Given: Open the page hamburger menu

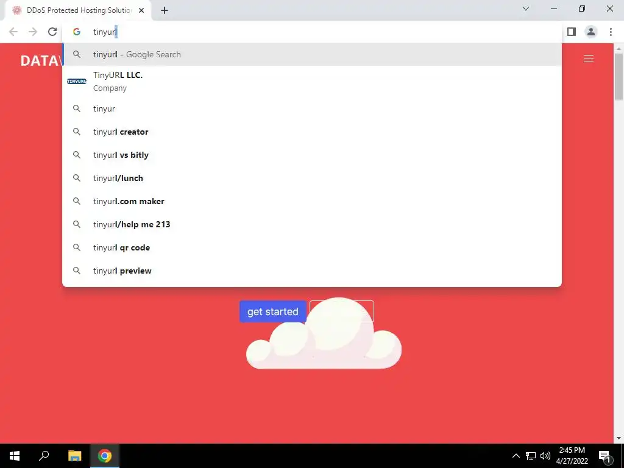Looking at the screenshot, I should (x=589, y=59).
